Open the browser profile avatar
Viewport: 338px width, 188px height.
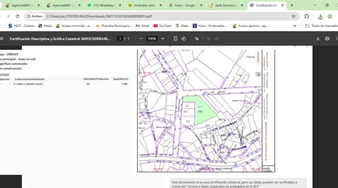point(329,16)
